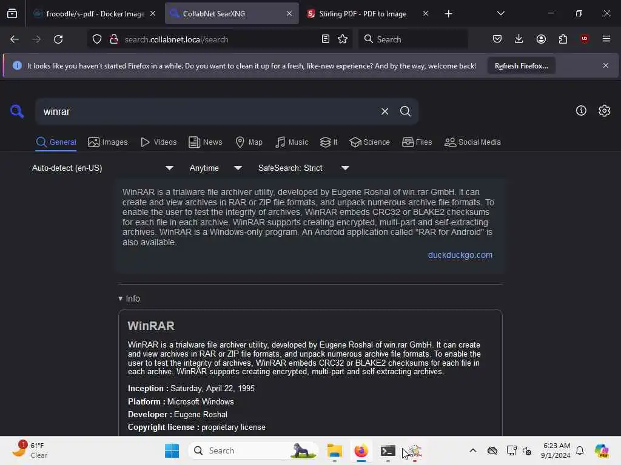Switch to Stirling PDF tab
Image resolution: width=621 pixels, height=465 pixels.
pos(363,14)
